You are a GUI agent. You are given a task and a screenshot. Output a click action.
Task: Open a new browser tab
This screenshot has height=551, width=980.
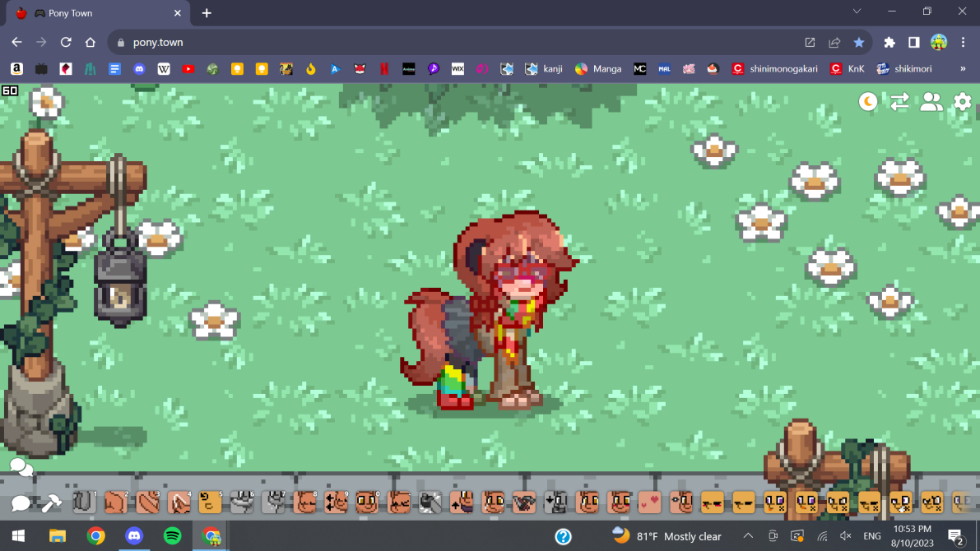tap(207, 13)
